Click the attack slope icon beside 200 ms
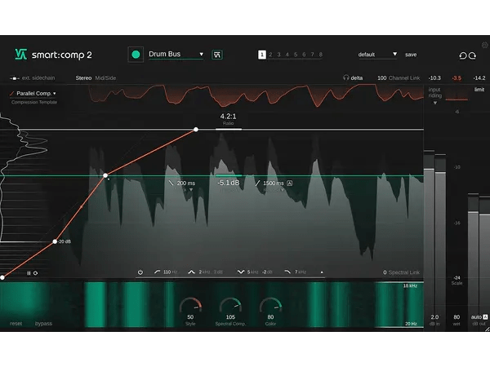This screenshot has height=367, width=490. (171, 183)
